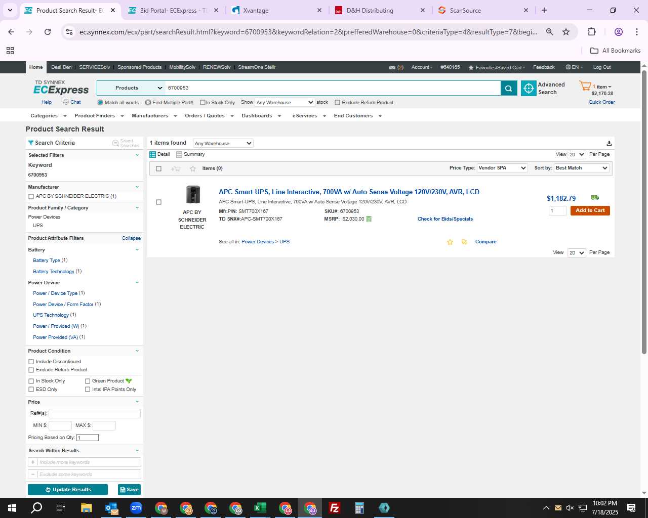Screen dimensions: 648x518
Task: Open the shopping cart icon
Action: click(585, 87)
